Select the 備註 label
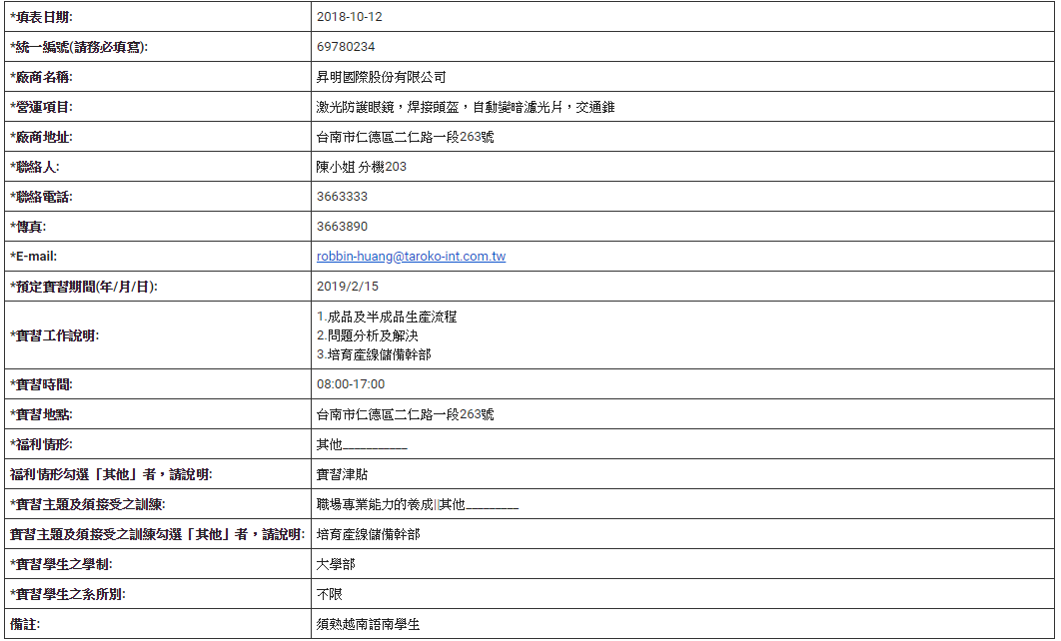This screenshot has height=641, width=1061. point(25,624)
